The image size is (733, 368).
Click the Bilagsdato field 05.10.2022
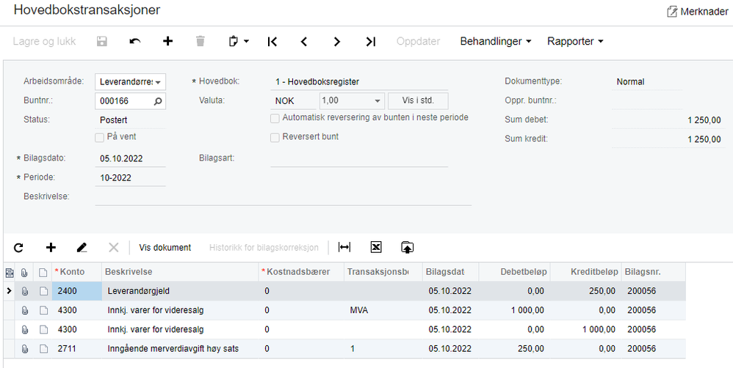point(131,158)
